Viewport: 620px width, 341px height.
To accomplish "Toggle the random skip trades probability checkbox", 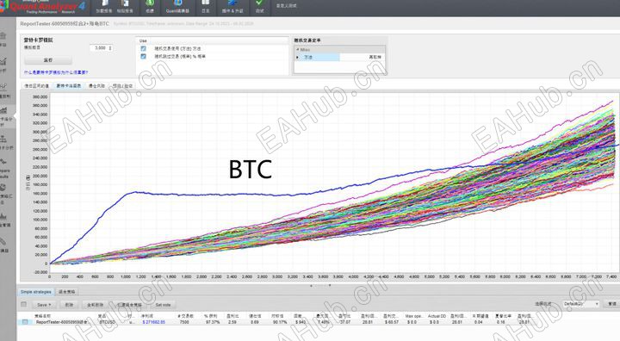I will pos(143,56).
